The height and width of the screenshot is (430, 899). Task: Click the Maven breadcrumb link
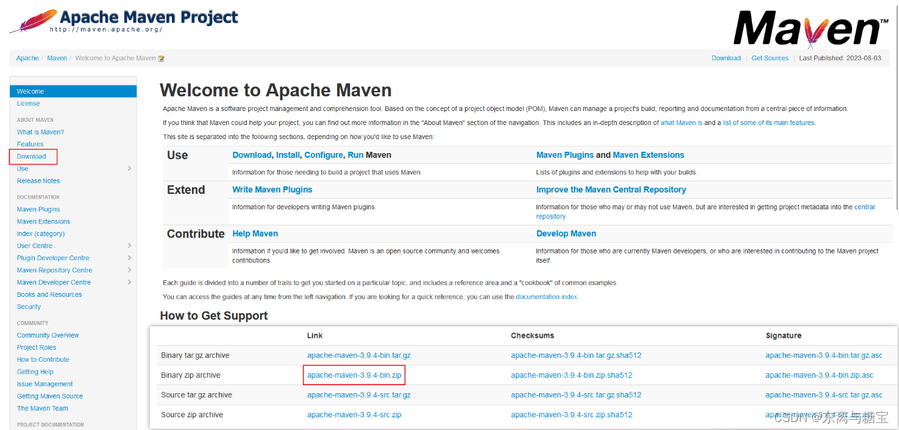pos(57,58)
